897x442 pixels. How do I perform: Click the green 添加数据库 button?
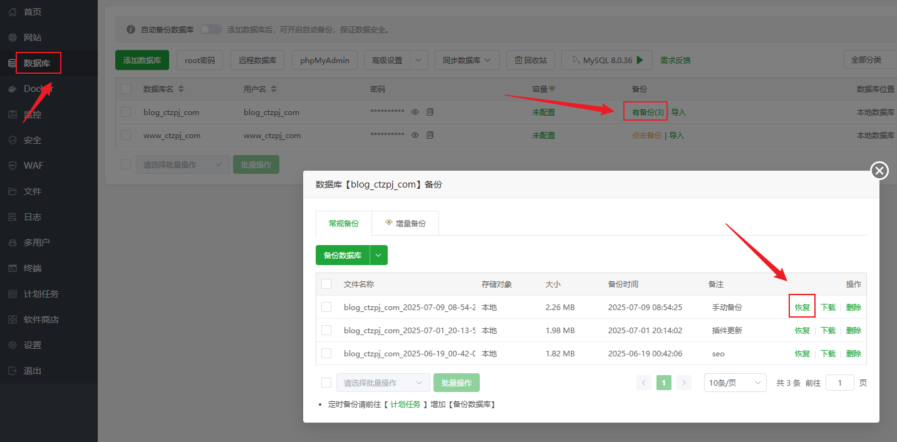[x=142, y=61]
